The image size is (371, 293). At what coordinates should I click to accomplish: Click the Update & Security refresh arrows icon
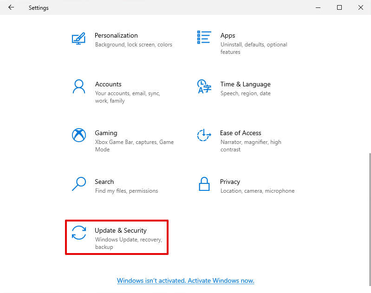[x=79, y=233]
